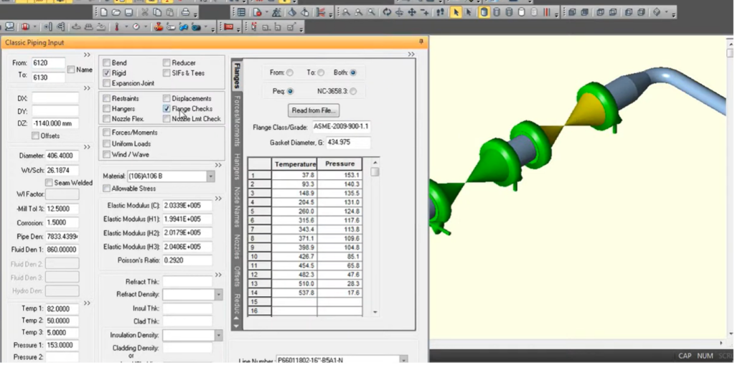Toggle the Seam Welded checkbox
This screenshot has height=365, width=735.
tap(49, 183)
